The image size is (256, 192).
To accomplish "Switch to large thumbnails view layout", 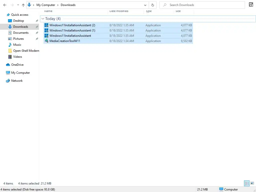I will point(252,183).
